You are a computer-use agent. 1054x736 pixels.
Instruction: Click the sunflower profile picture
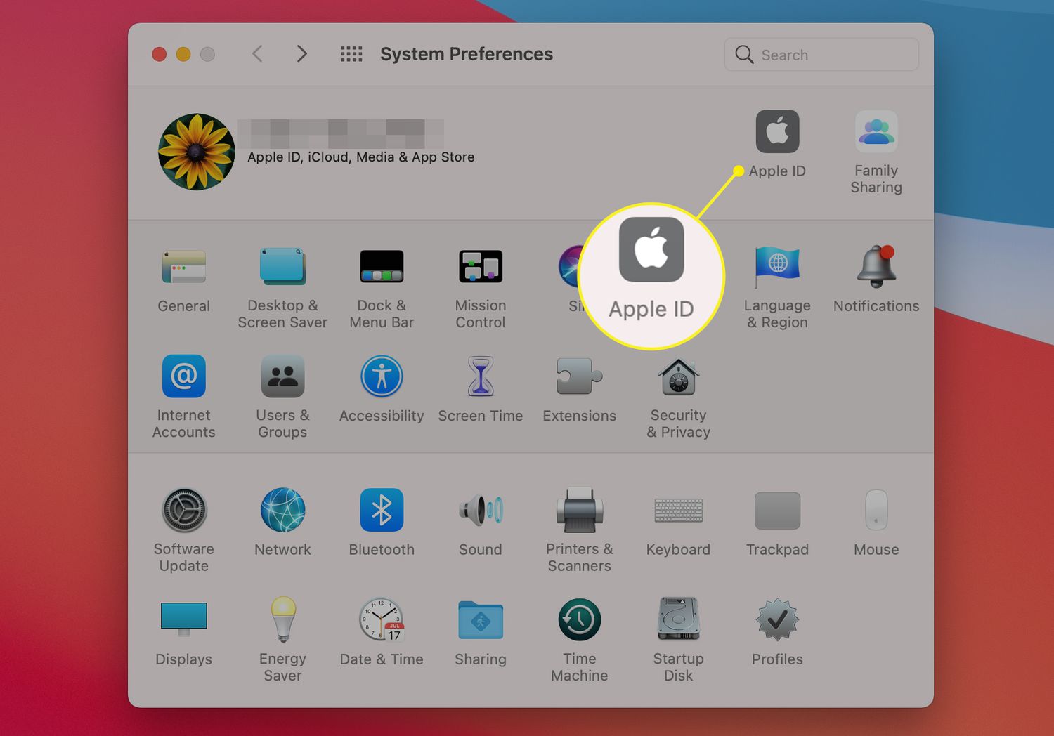coord(197,152)
